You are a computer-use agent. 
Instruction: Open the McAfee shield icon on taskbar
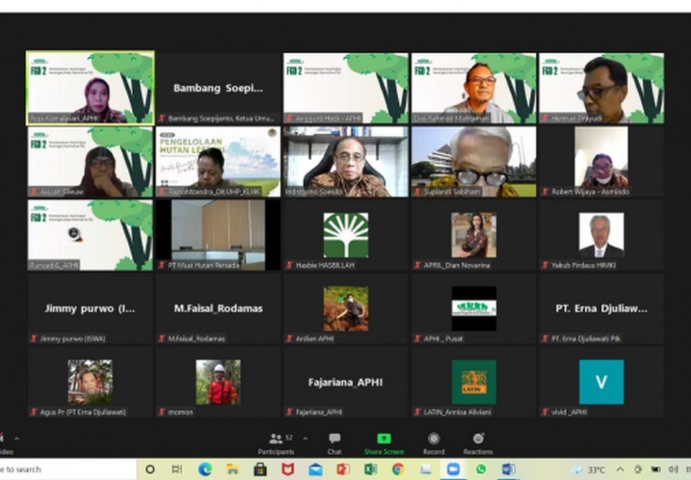[x=288, y=469]
